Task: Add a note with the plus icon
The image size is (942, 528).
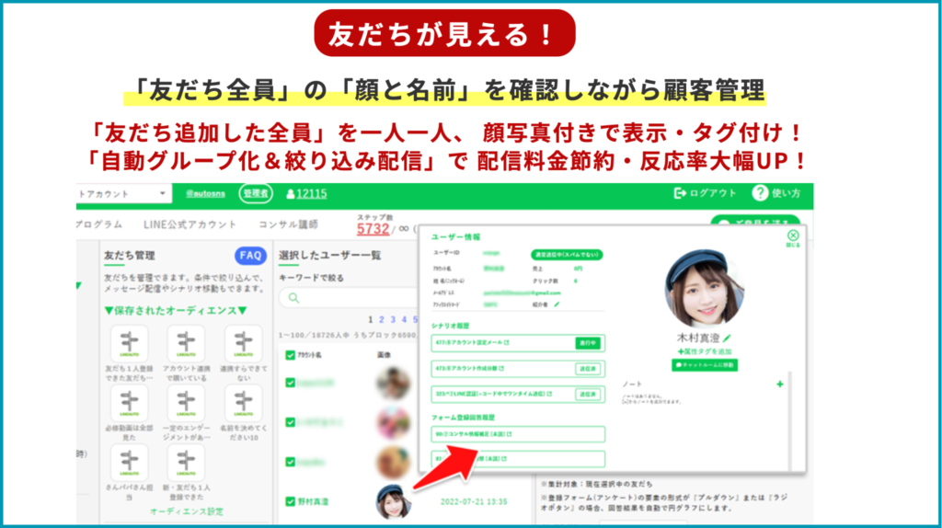Action: (x=780, y=384)
